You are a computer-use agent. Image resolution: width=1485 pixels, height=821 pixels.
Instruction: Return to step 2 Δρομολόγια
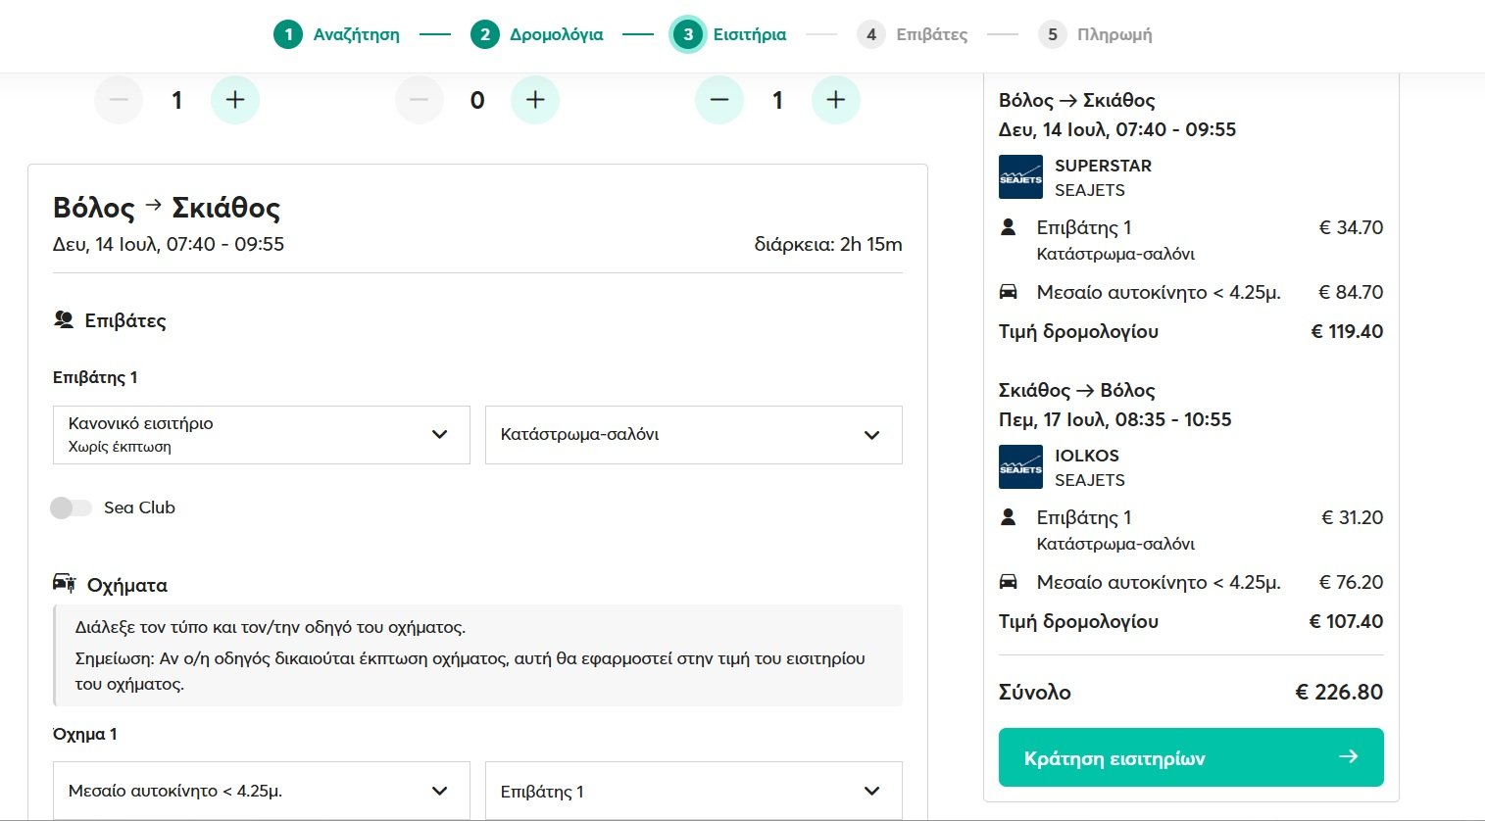coord(536,35)
